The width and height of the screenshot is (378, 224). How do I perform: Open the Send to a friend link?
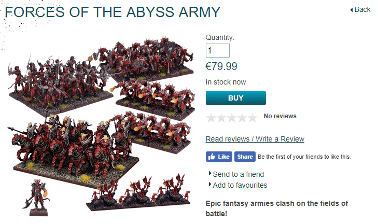(x=239, y=174)
